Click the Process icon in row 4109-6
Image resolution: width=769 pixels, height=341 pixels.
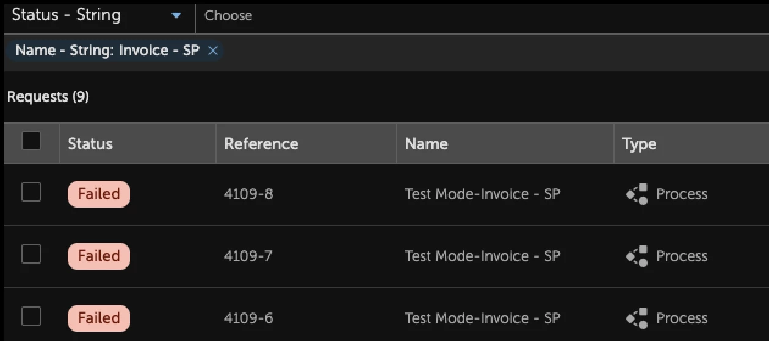click(x=637, y=318)
